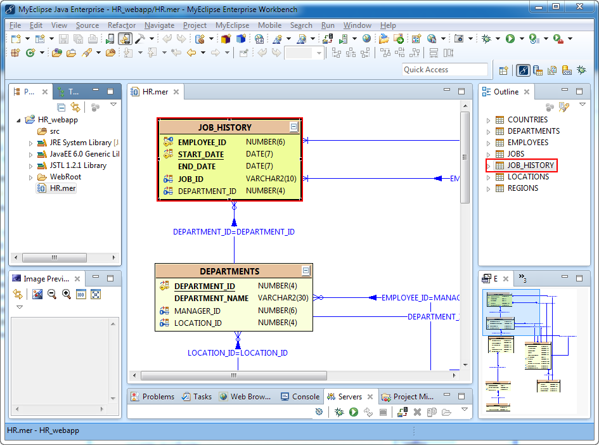Click Collapse All icon in package explorer
The height and width of the screenshot is (445, 599).
click(x=61, y=107)
